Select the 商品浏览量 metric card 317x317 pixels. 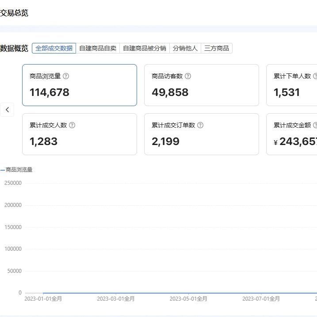[x=80, y=85]
